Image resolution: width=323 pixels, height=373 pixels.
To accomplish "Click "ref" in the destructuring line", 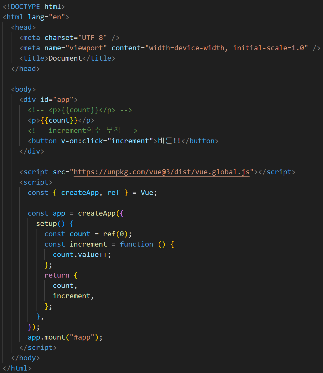I will click(x=113, y=193).
